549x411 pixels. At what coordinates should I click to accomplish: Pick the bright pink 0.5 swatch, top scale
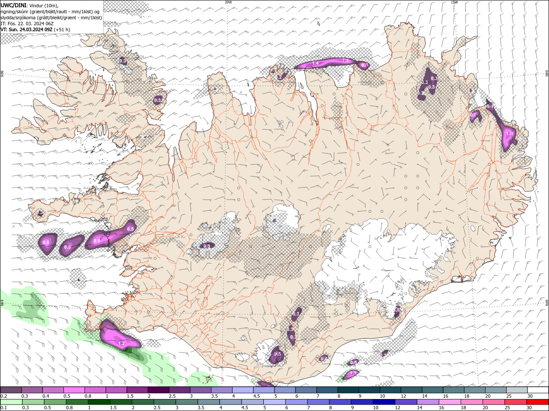click(x=74, y=390)
